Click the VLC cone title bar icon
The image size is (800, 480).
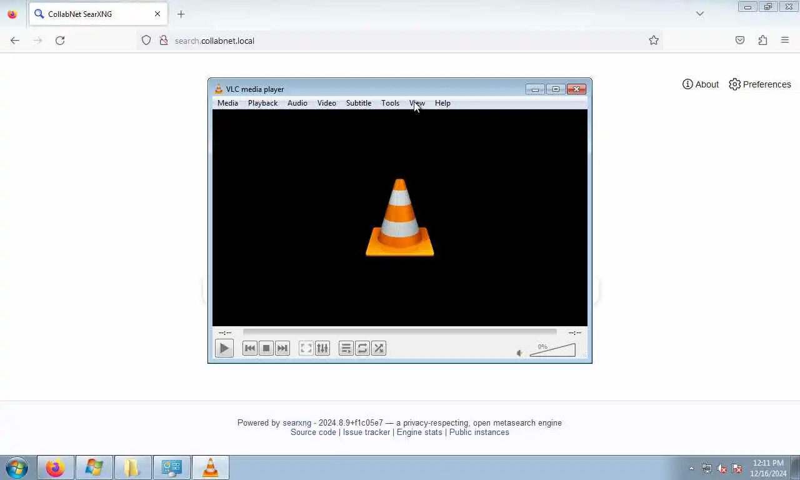point(218,89)
